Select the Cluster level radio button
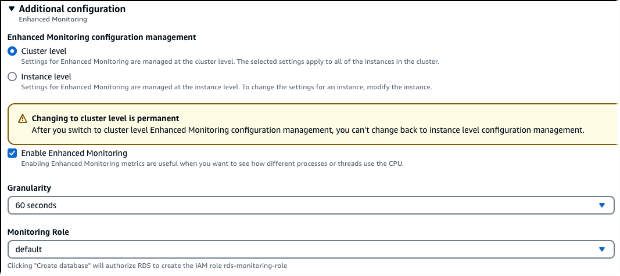This screenshot has width=620, height=276. (12, 51)
